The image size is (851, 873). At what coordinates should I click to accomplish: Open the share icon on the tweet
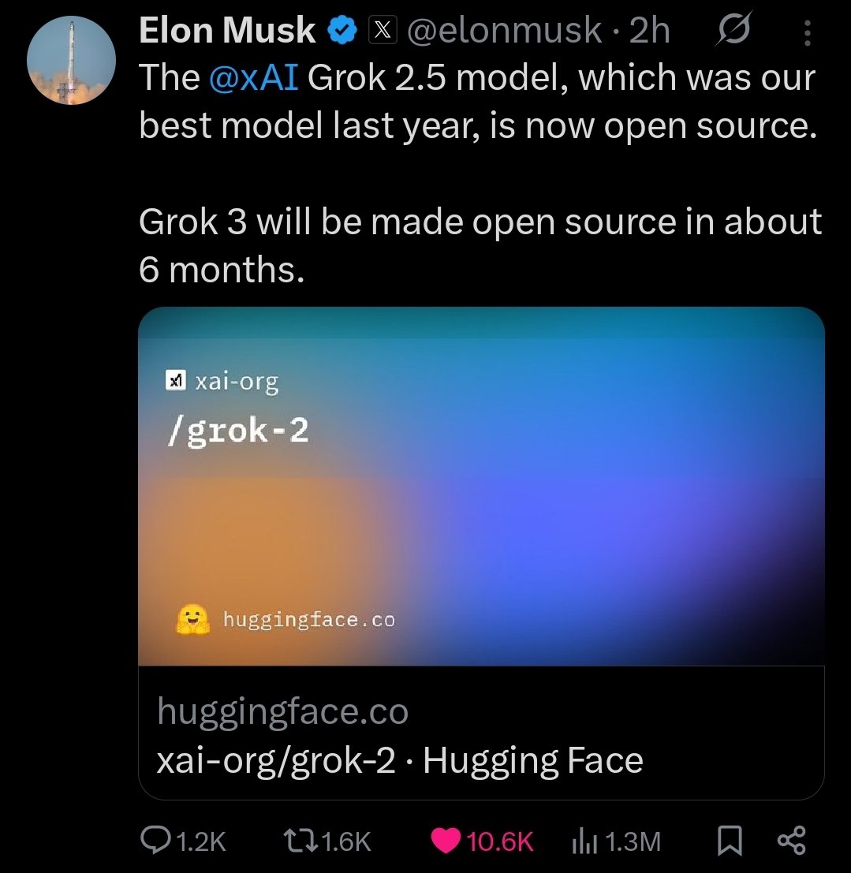coord(791,842)
